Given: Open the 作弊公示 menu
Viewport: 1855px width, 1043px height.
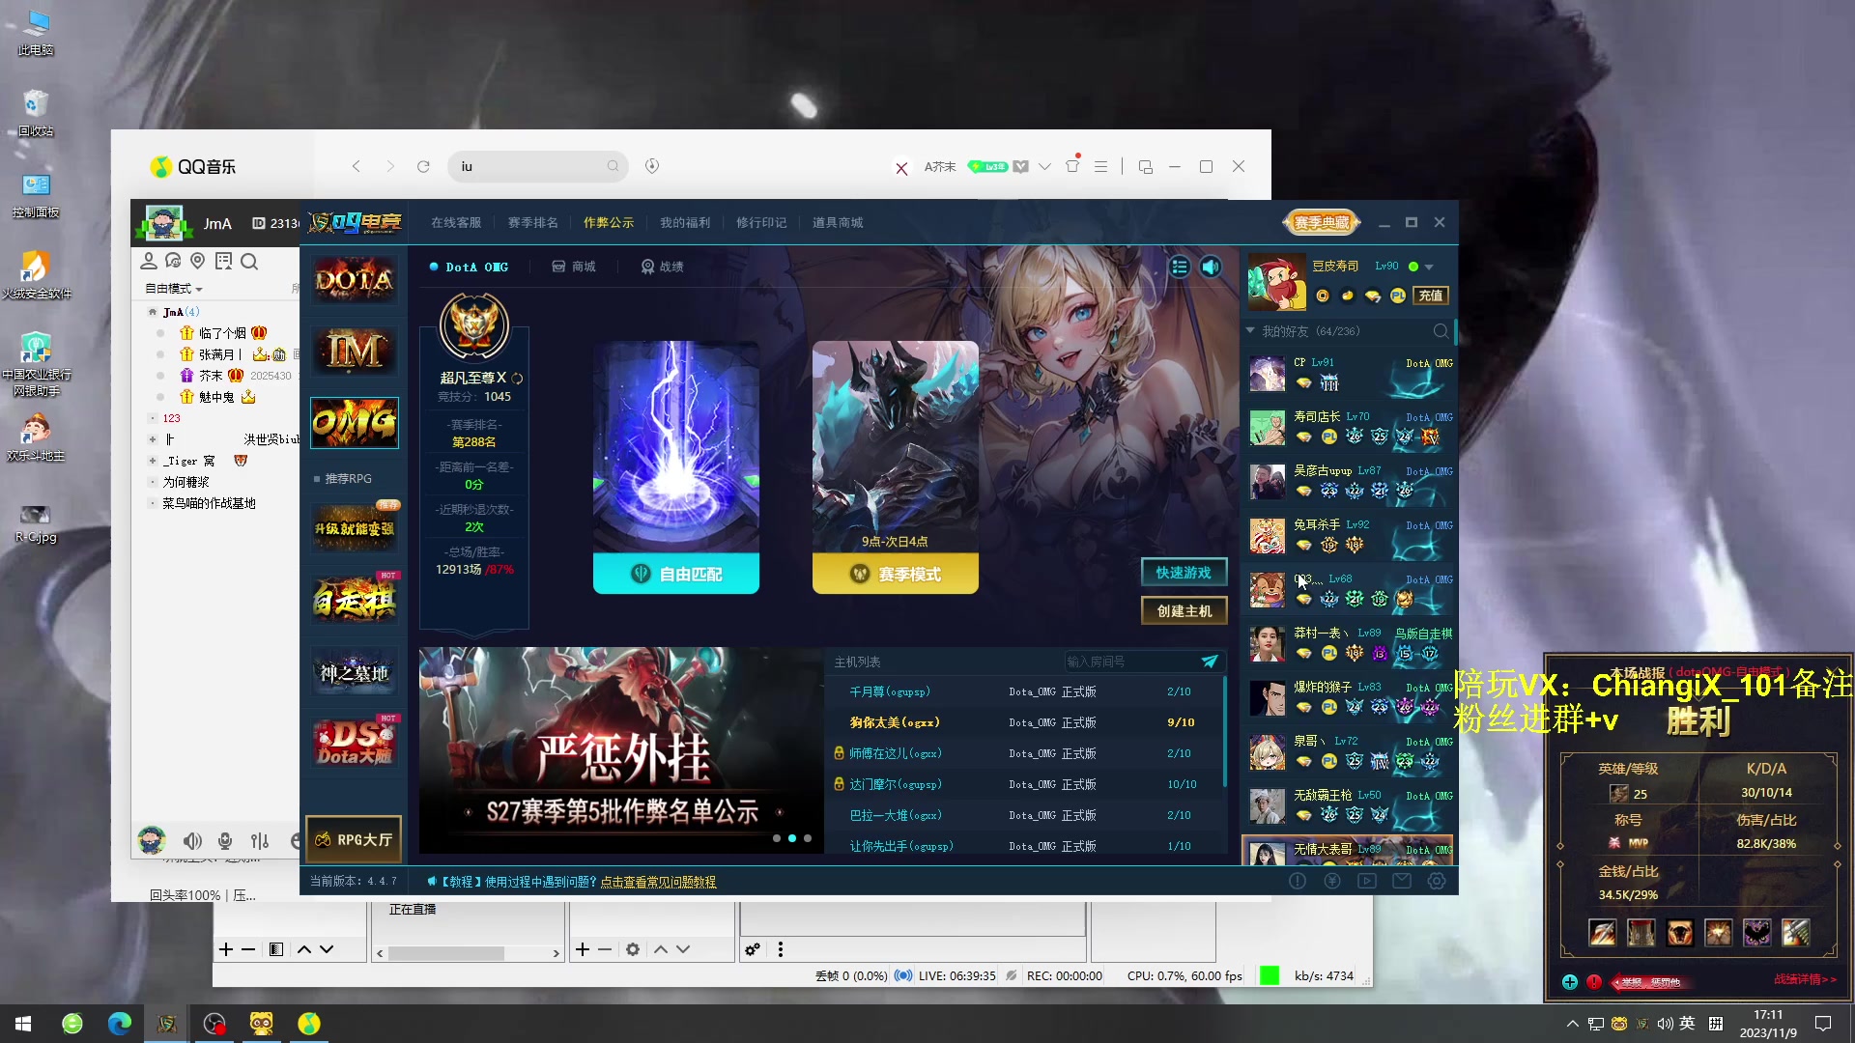Looking at the screenshot, I should coord(609,222).
